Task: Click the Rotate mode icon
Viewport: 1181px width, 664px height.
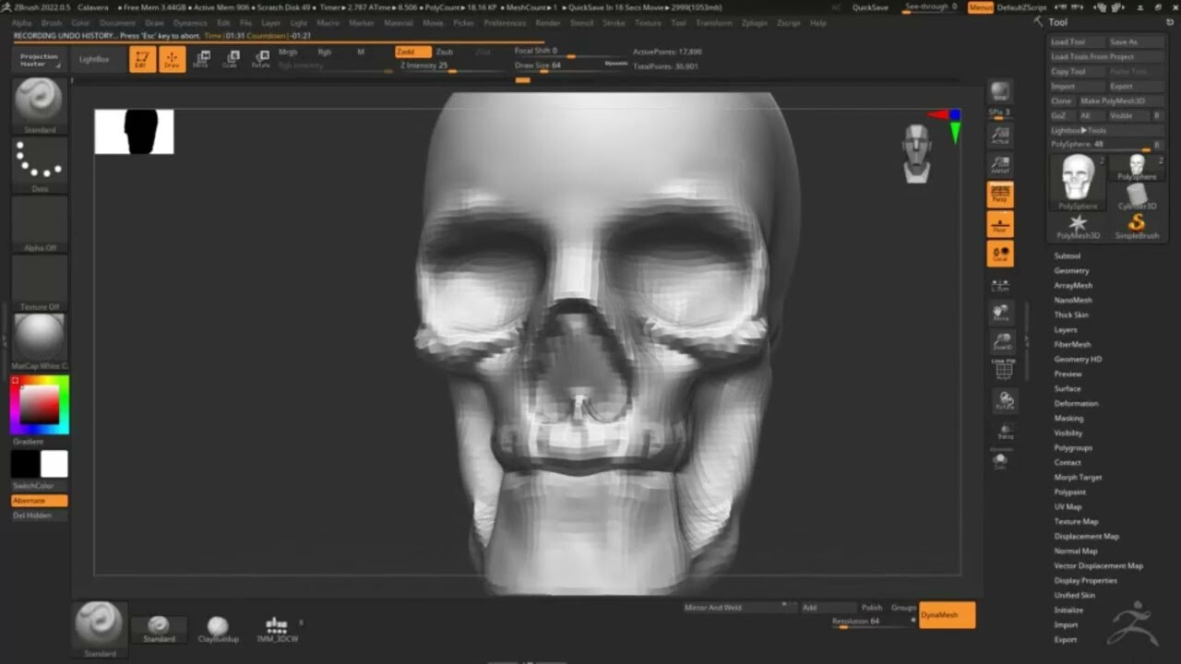Action: (259, 58)
